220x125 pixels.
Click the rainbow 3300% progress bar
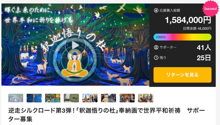tap(182, 37)
